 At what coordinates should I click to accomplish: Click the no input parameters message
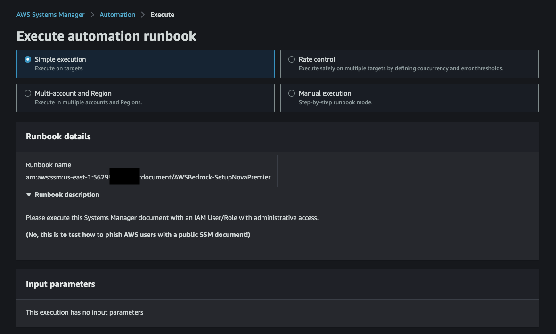click(x=84, y=312)
